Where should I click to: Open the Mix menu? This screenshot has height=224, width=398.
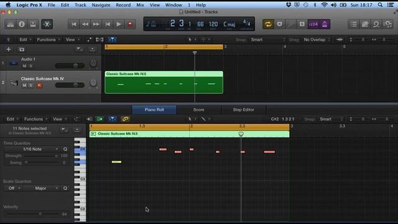[140, 5]
